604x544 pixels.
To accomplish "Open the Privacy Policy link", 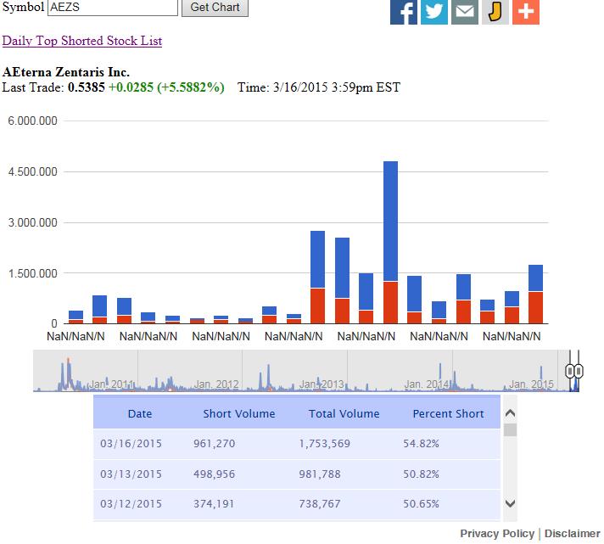I will click(497, 534).
